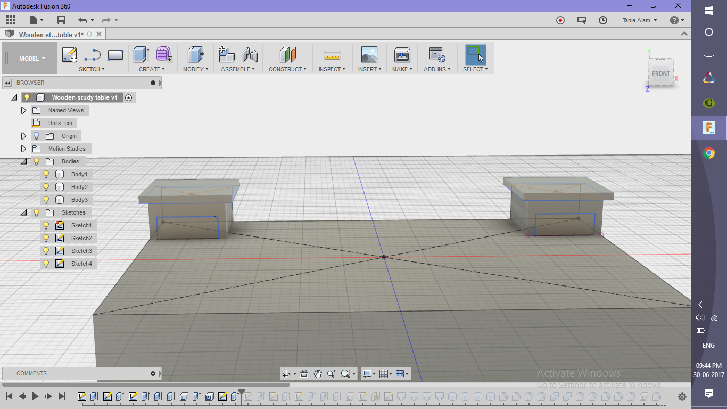Open the INSERT dropdown menu
Image resolution: width=727 pixels, height=409 pixels.
tap(369, 69)
